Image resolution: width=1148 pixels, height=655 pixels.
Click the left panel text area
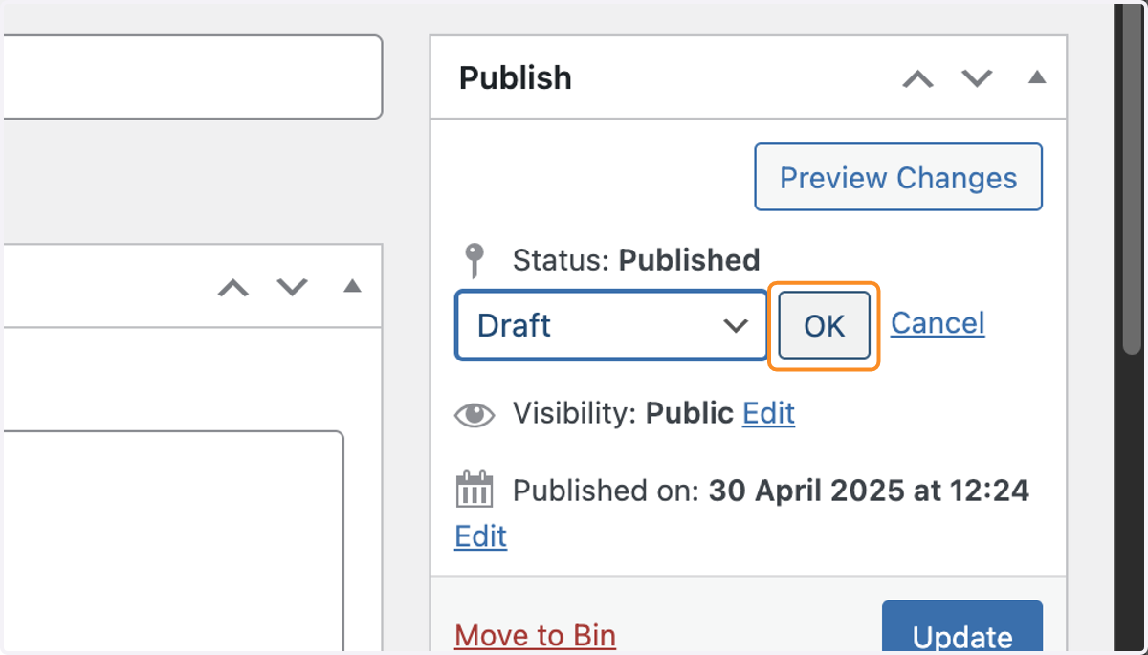click(x=171, y=542)
